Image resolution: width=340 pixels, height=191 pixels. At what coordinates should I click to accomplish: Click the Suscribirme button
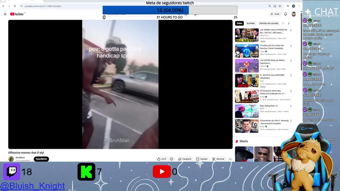pyautogui.click(x=41, y=159)
